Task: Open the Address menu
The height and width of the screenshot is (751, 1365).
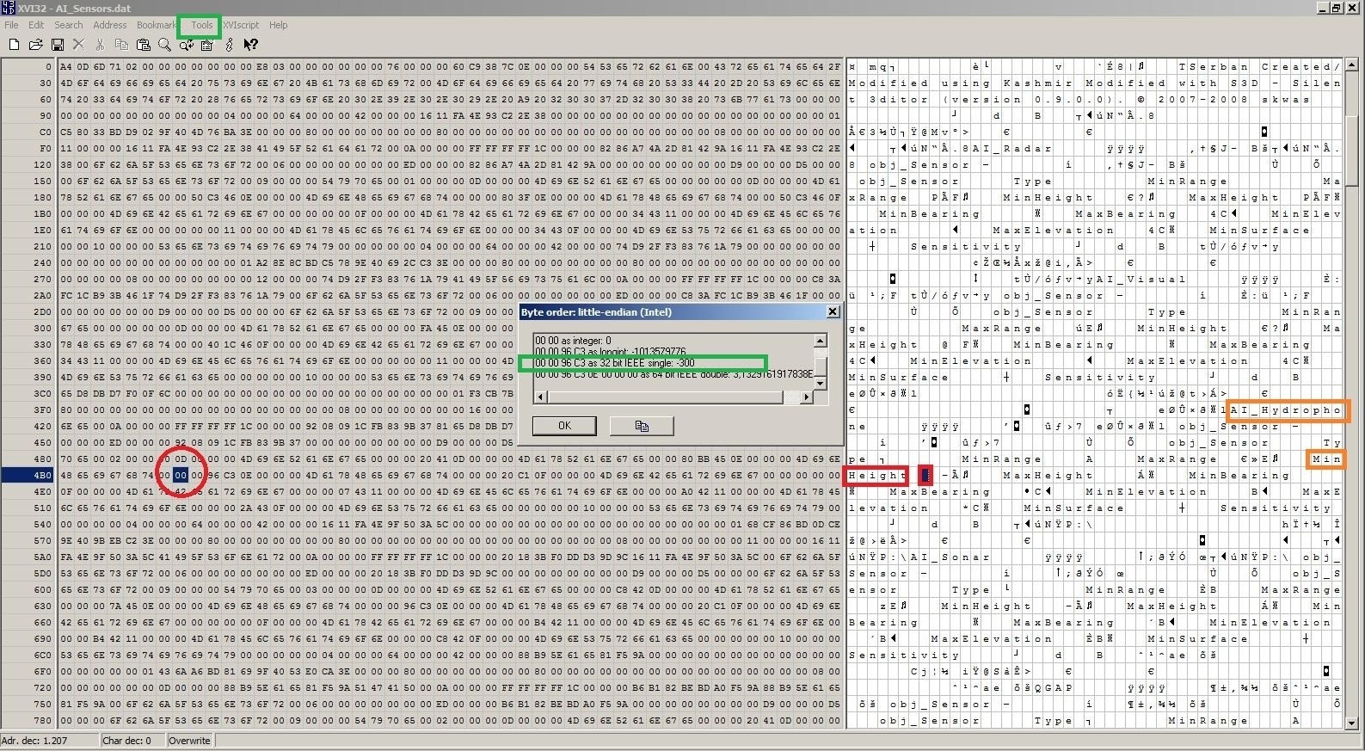Action: [110, 25]
